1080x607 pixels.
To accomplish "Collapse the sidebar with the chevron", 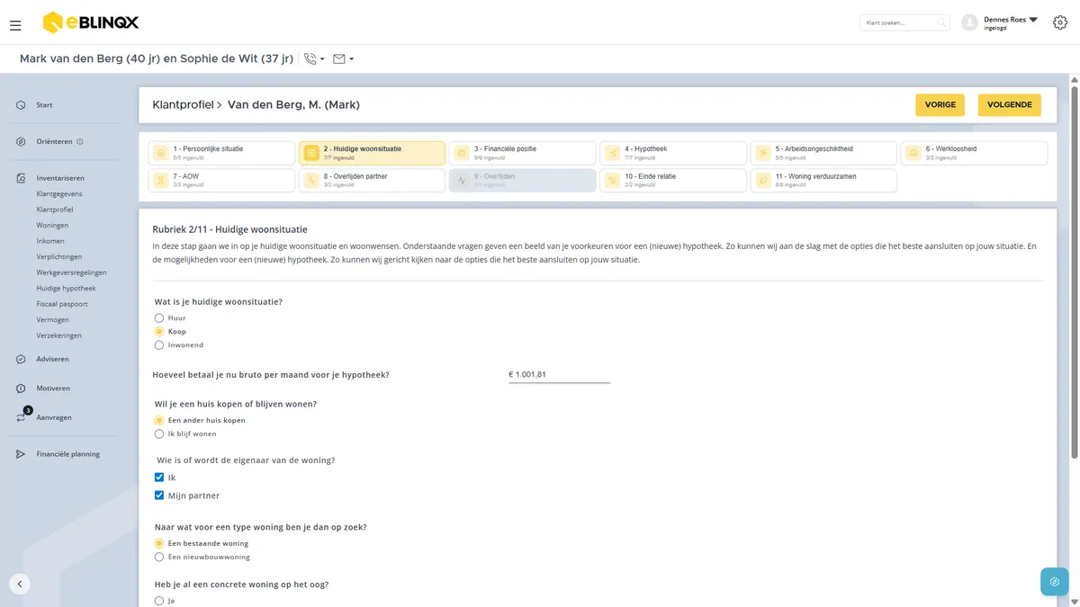I will pos(20,583).
